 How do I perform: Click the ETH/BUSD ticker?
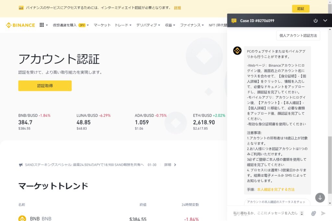(x=209, y=122)
